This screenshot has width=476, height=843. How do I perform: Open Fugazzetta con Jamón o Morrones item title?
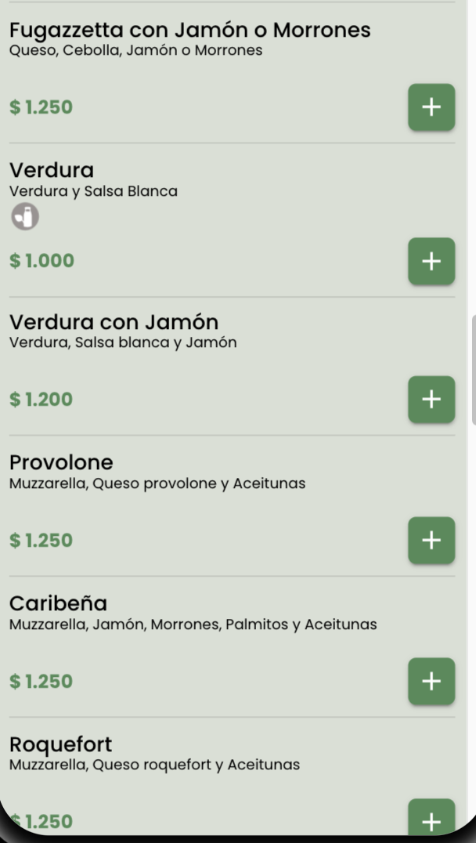(189, 31)
